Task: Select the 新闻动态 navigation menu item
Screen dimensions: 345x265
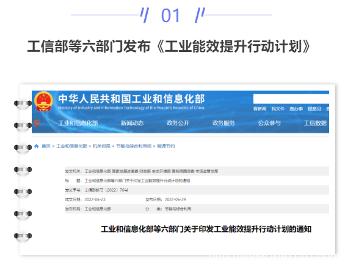Action: pos(132,123)
